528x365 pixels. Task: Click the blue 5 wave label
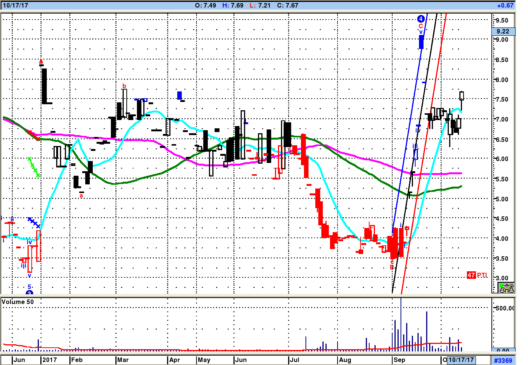click(29, 287)
